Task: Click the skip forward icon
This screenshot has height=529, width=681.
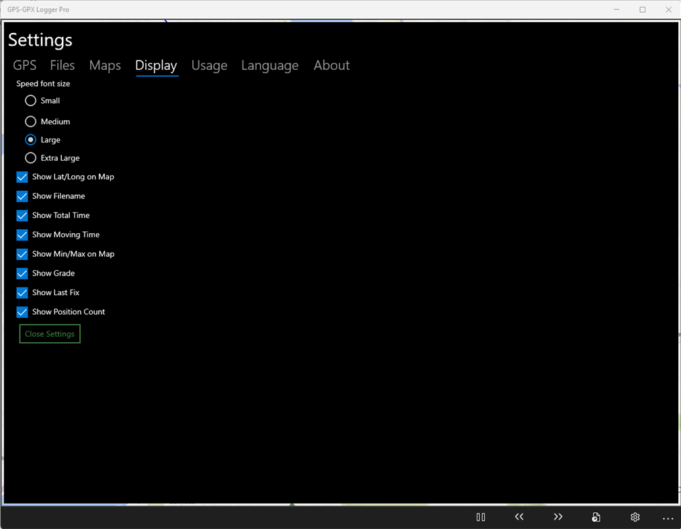Action: point(558,517)
